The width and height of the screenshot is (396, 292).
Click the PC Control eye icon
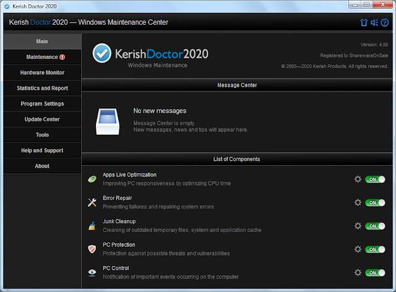click(92, 272)
